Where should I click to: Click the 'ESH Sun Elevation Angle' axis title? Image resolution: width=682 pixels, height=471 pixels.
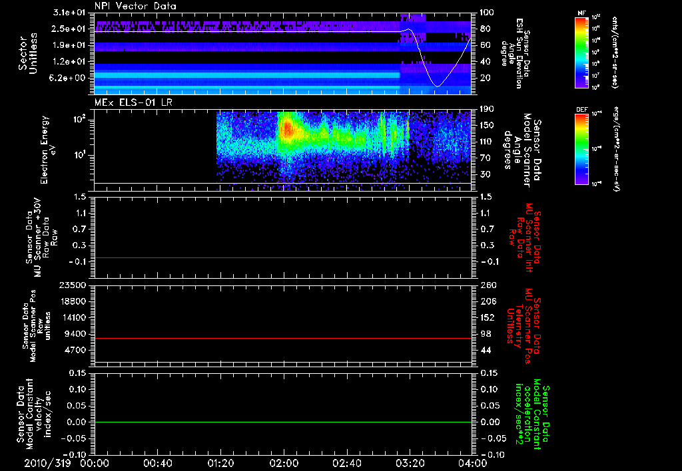515,53
